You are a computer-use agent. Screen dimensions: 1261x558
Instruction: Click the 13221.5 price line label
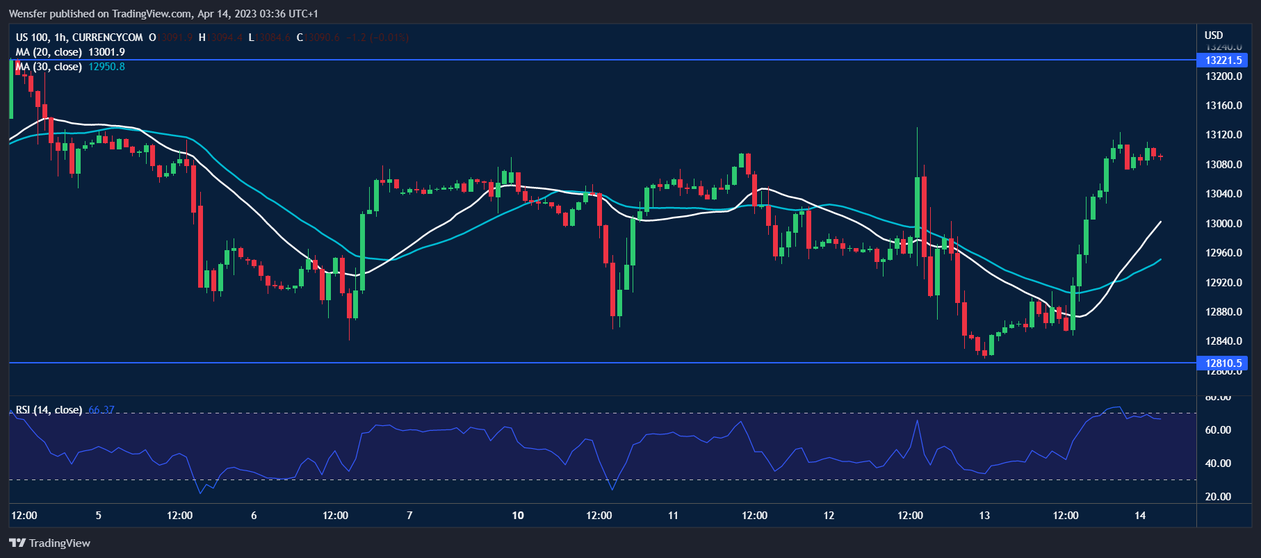pyautogui.click(x=1223, y=60)
